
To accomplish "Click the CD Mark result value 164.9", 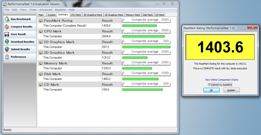I will point(105,90).
